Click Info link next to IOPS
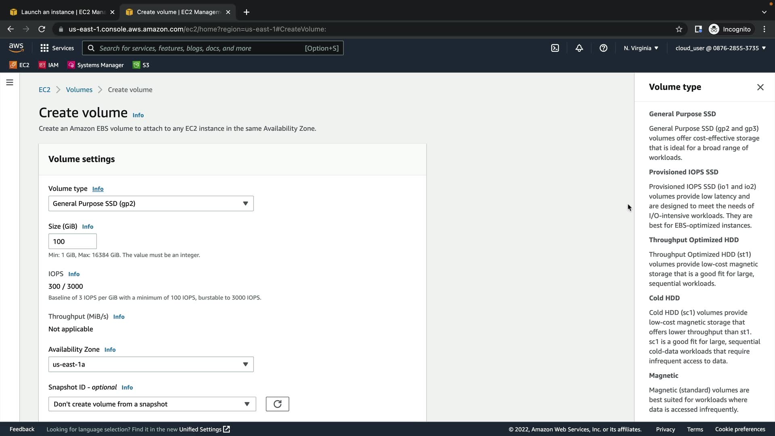This screenshot has height=436, width=775. point(74,274)
